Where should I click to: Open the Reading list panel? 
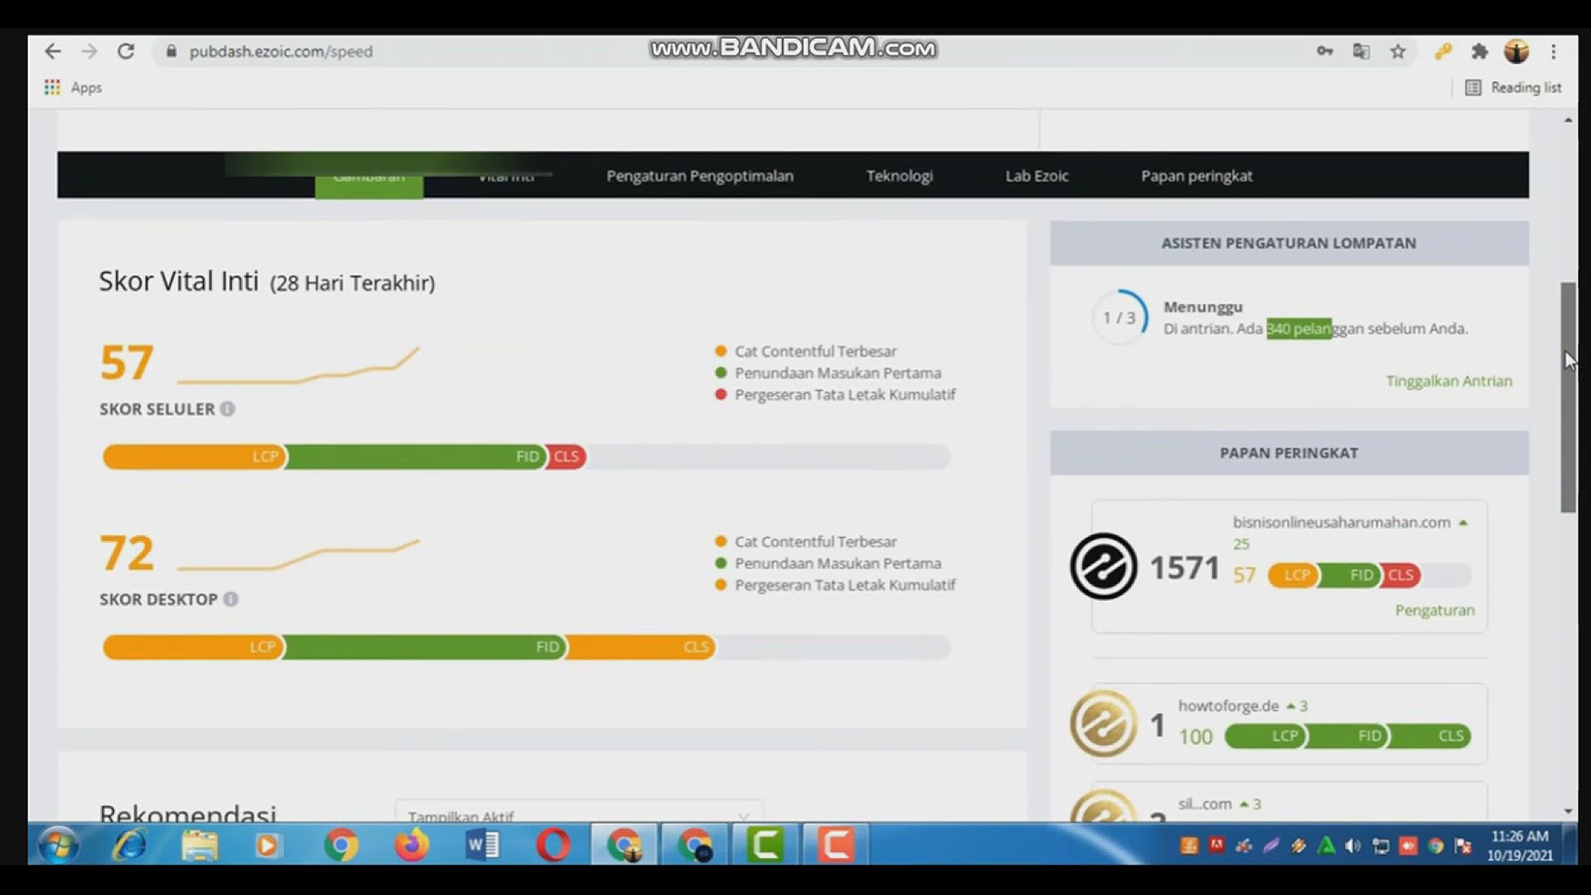coord(1514,87)
